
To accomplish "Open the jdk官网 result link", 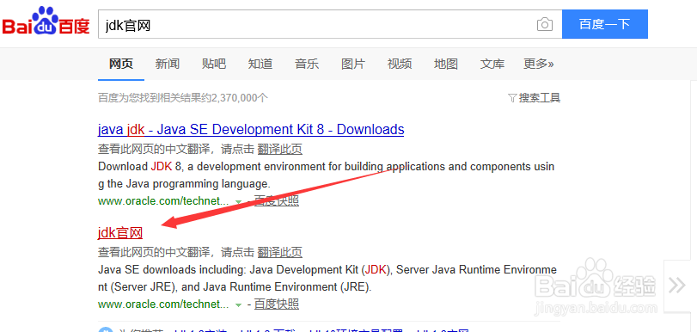I will click(x=120, y=233).
